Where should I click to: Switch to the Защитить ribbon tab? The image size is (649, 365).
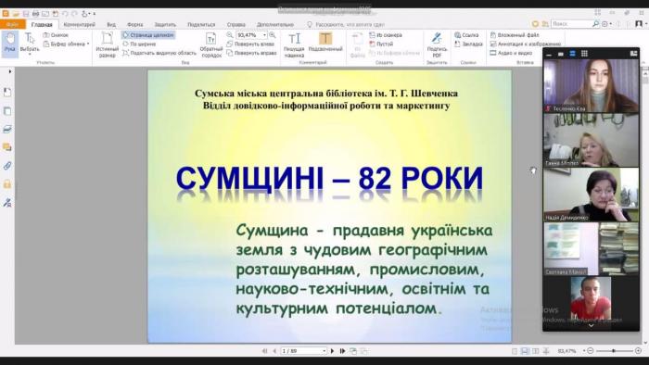point(165,25)
